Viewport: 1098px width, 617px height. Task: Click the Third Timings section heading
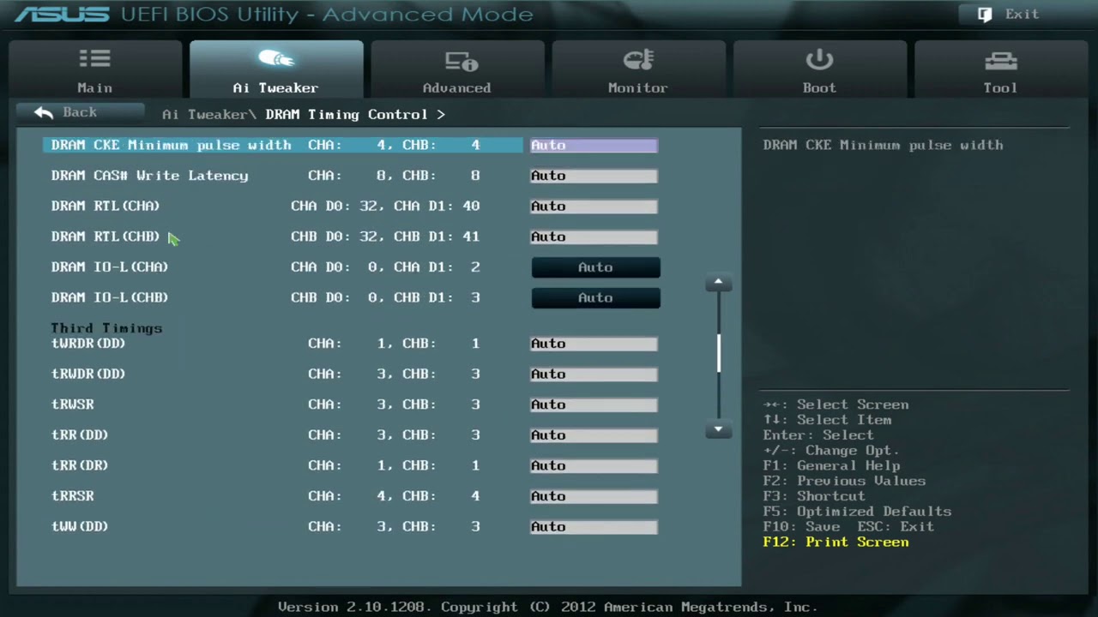click(x=106, y=328)
